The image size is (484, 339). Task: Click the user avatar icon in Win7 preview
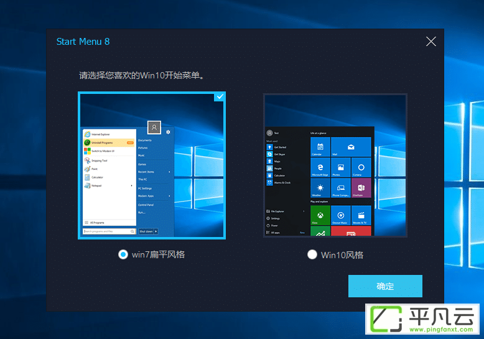click(x=154, y=127)
